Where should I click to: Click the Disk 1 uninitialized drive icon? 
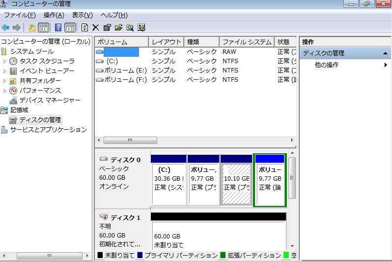pyautogui.click(x=104, y=216)
